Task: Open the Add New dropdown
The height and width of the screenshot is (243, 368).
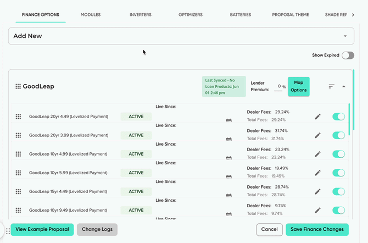Action: coord(181,36)
